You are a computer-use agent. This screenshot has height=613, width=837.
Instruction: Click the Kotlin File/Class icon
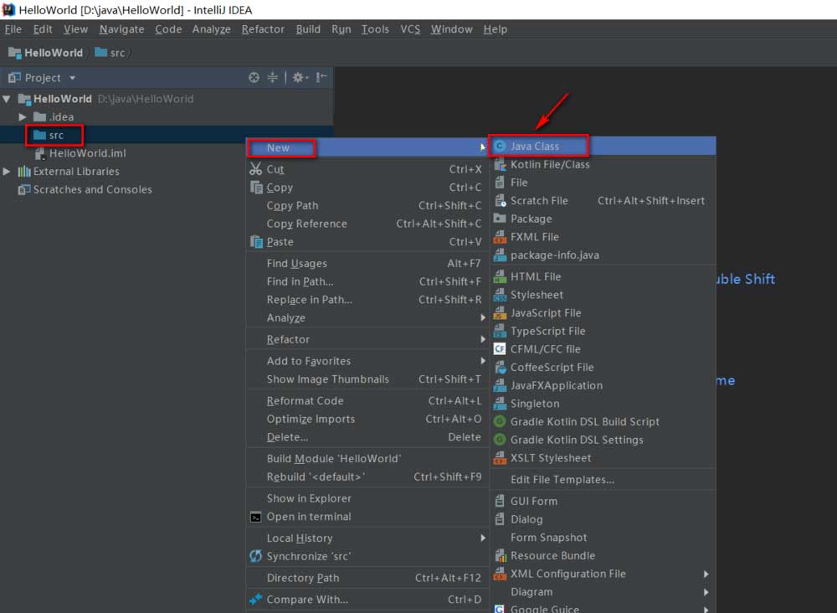[x=500, y=164]
